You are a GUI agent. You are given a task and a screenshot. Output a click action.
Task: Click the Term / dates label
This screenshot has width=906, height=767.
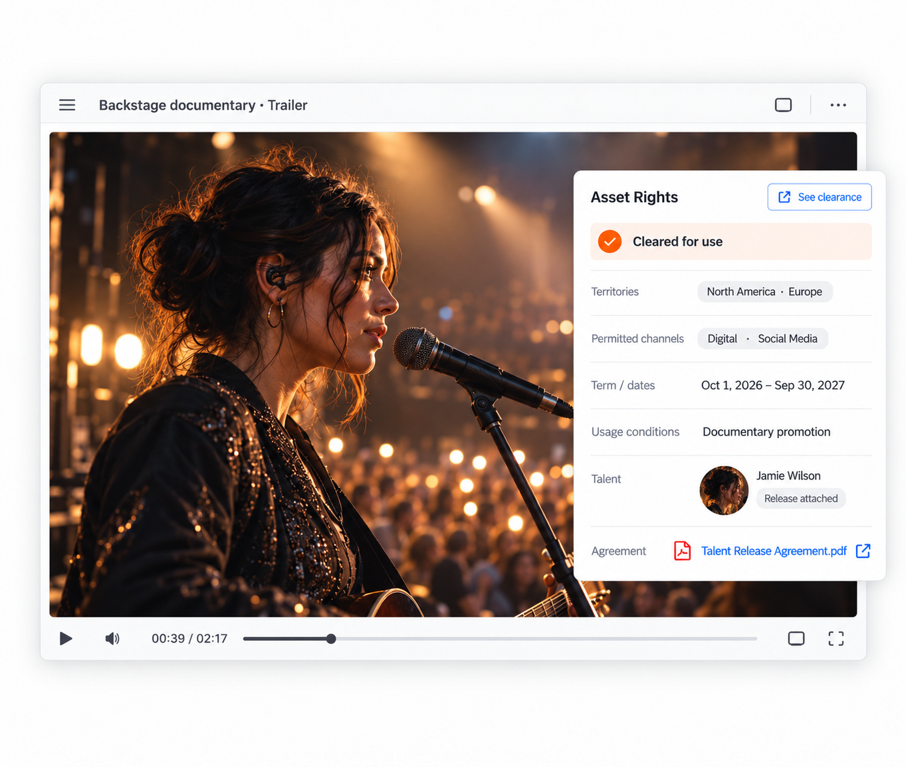(623, 385)
